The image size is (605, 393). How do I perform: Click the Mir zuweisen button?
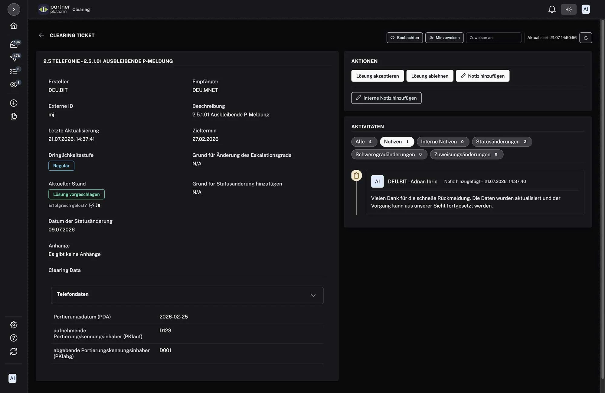(x=444, y=38)
